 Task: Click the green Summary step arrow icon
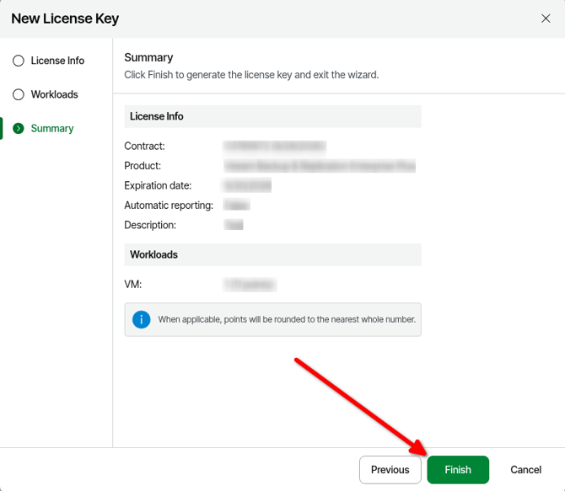(19, 128)
